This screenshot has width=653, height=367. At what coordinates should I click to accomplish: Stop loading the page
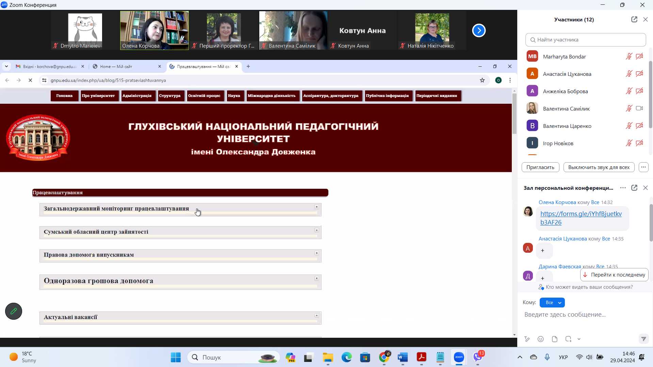tap(30, 80)
